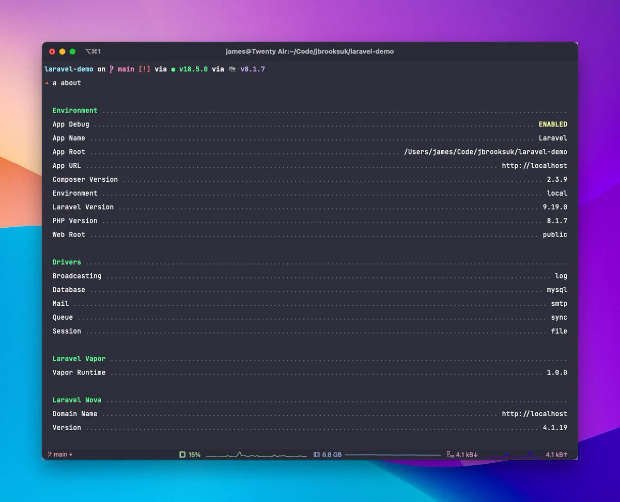Click Nova Version value 4.1.19

(x=555, y=428)
